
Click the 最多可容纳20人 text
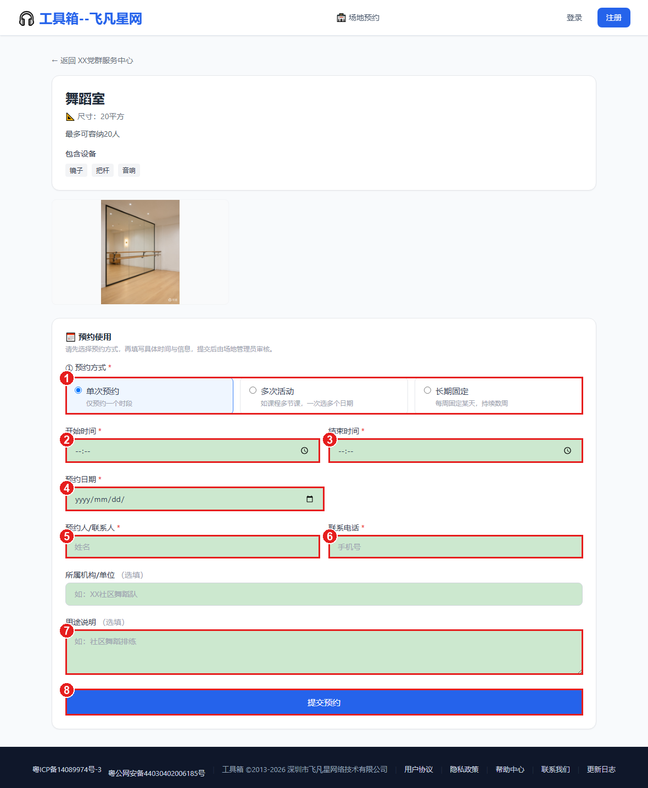(92, 134)
